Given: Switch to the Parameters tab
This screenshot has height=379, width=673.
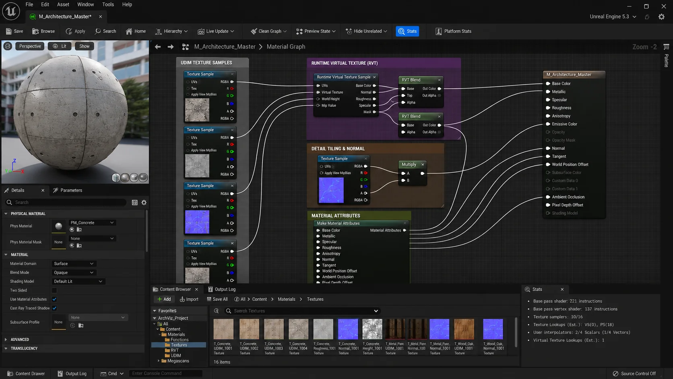Looking at the screenshot, I should [67, 190].
